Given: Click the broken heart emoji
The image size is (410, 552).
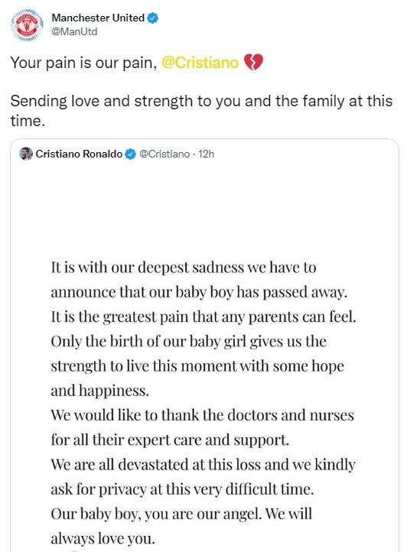Looking at the screenshot, I should pos(254,63).
